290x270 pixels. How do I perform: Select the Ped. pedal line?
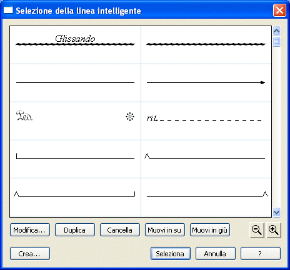pyautogui.click(x=75, y=121)
